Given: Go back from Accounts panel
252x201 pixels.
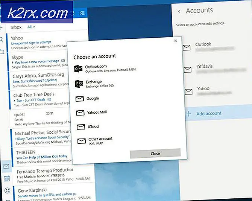Looking at the screenshot, I should tap(179, 11).
